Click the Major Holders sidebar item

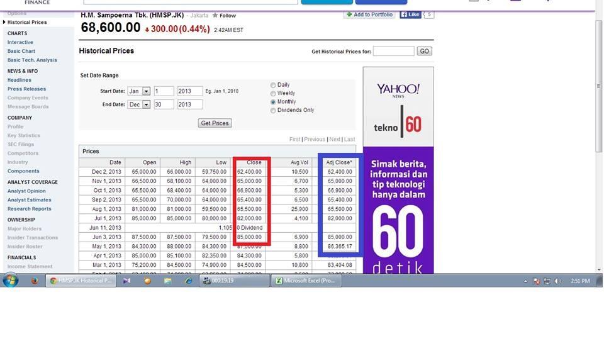point(25,229)
